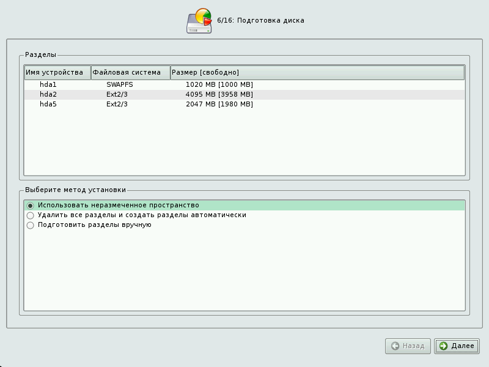Viewport: 489px width, 367px height.
Task: Click the Ext2/3 cell in hda5 row
Action: click(x=116, y=105)
